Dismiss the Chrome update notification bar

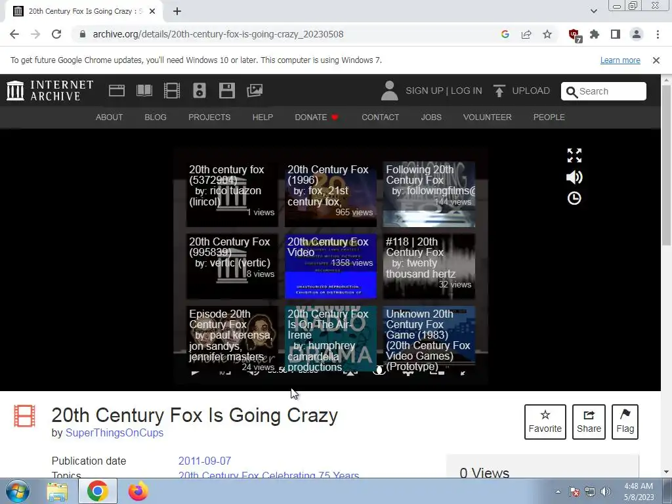pos(656,60)
